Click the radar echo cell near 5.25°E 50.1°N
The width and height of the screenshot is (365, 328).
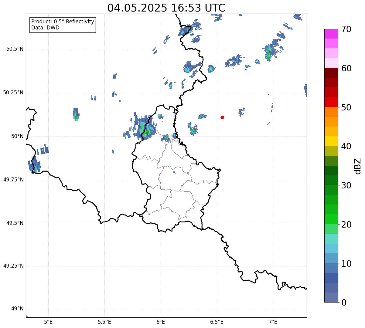click(x=76, y=115)
